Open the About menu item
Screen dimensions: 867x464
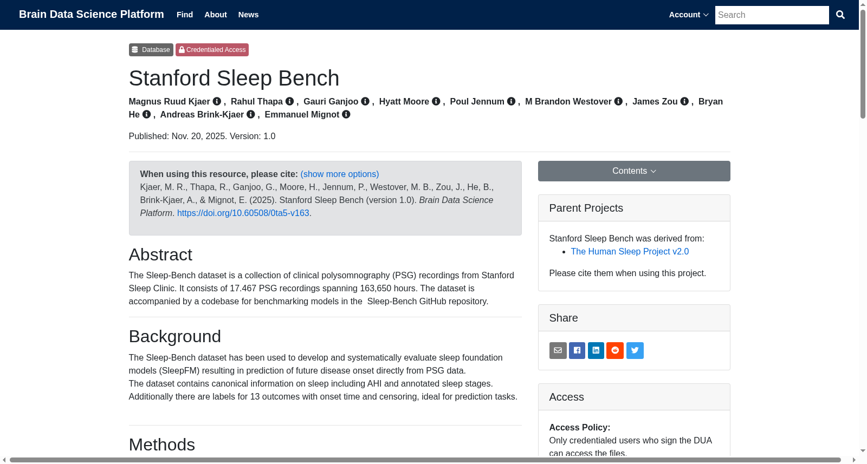(x=216, y=15)
